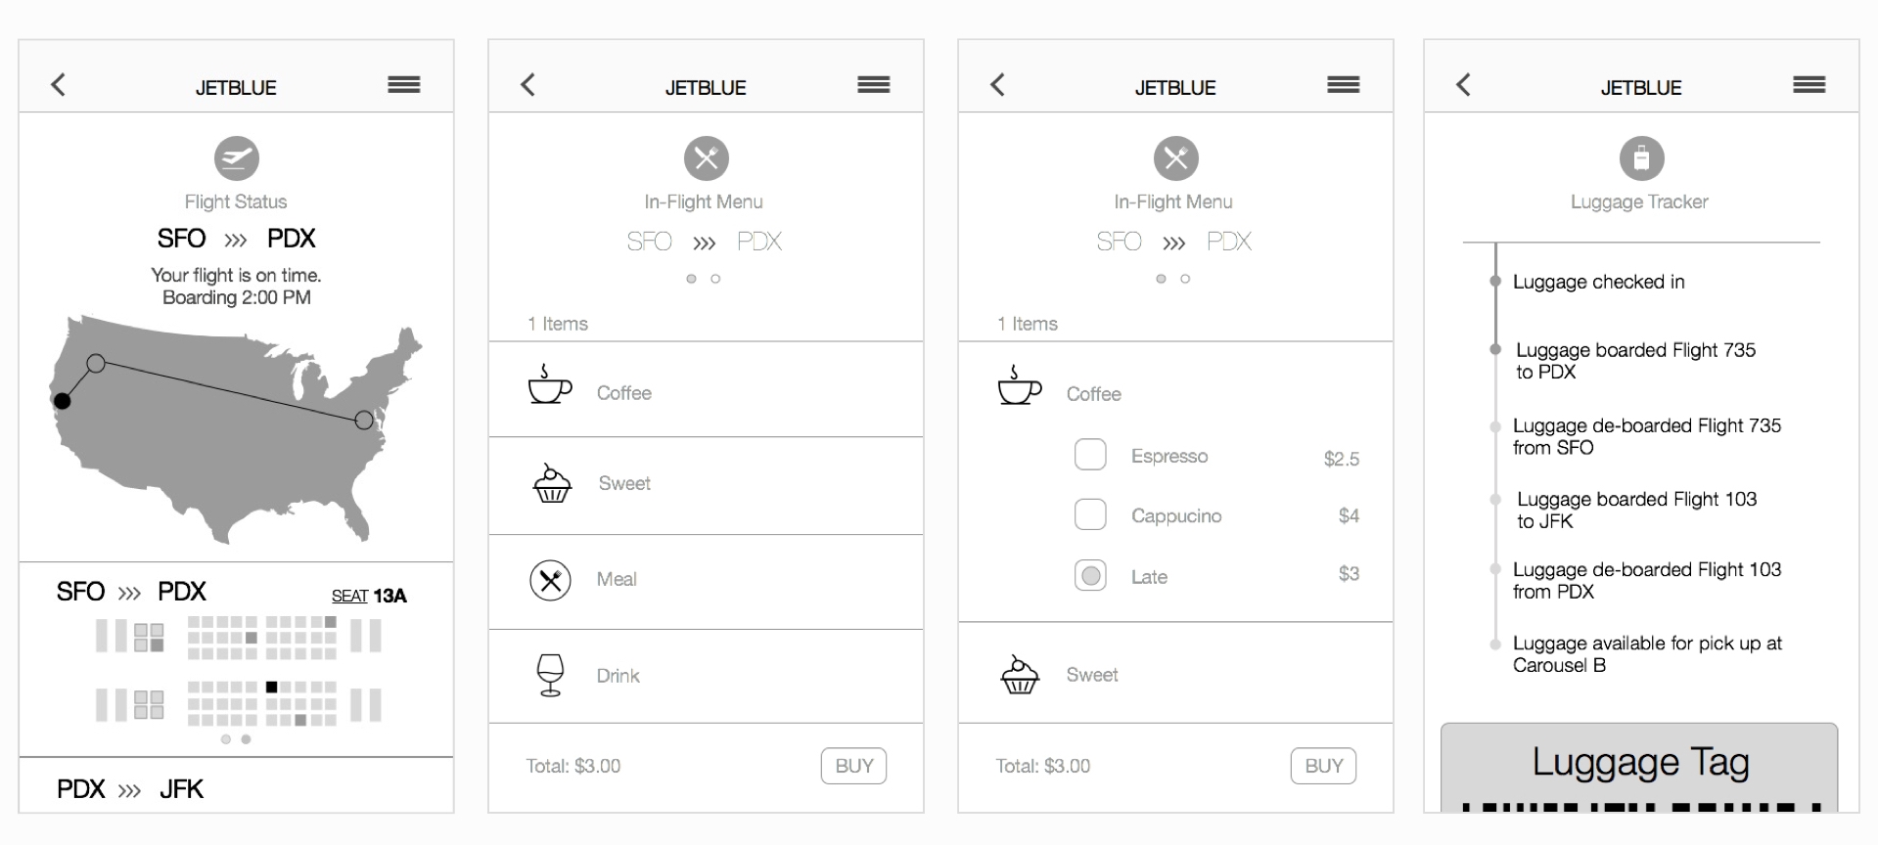This screenshot has width=1878, height=845.
Task: Open hamburger menu on expanded Coffee screen
Action: coord(1343,85)
